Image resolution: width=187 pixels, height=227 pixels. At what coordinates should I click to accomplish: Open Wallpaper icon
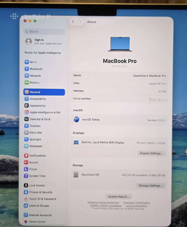(x=26, y=146)
